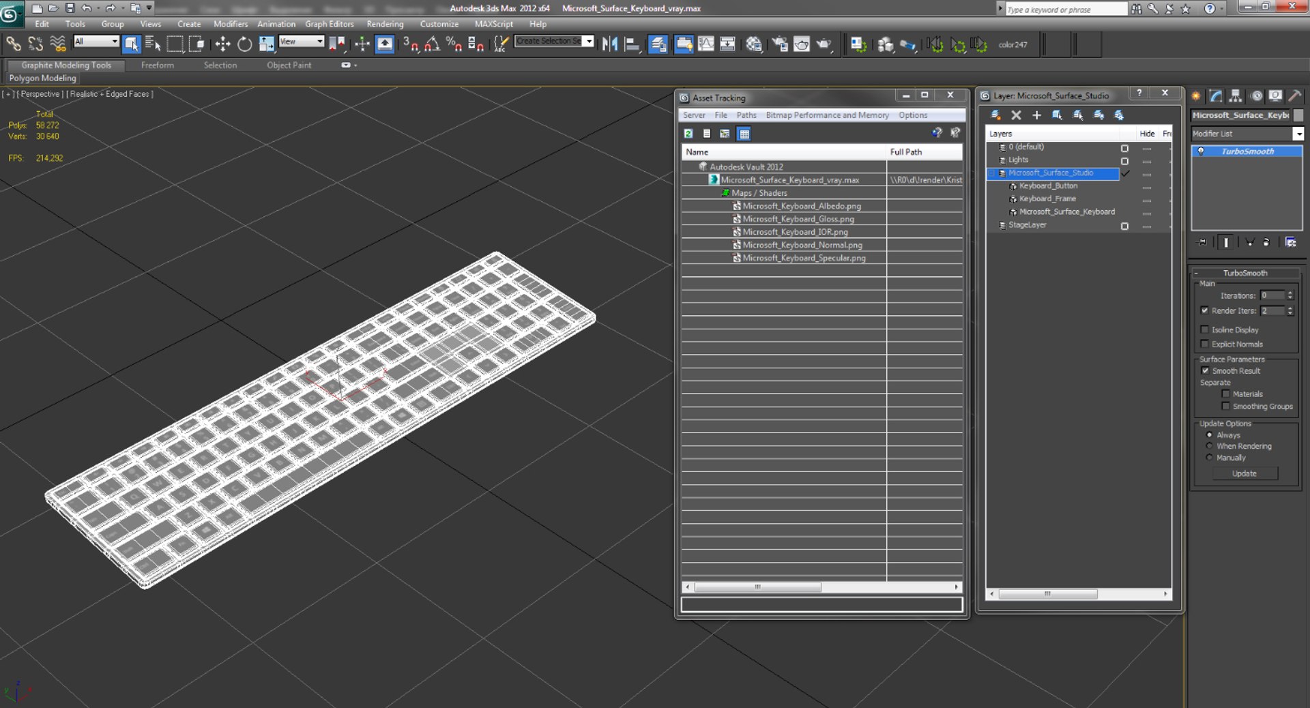Open the Create command panel tab
The width and height of the screenshot is (1310, 708).
click(1196, 96)
